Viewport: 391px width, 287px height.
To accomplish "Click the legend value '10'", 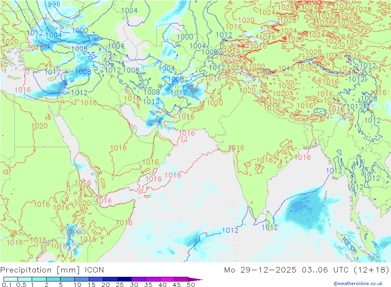I will [77, 285].
